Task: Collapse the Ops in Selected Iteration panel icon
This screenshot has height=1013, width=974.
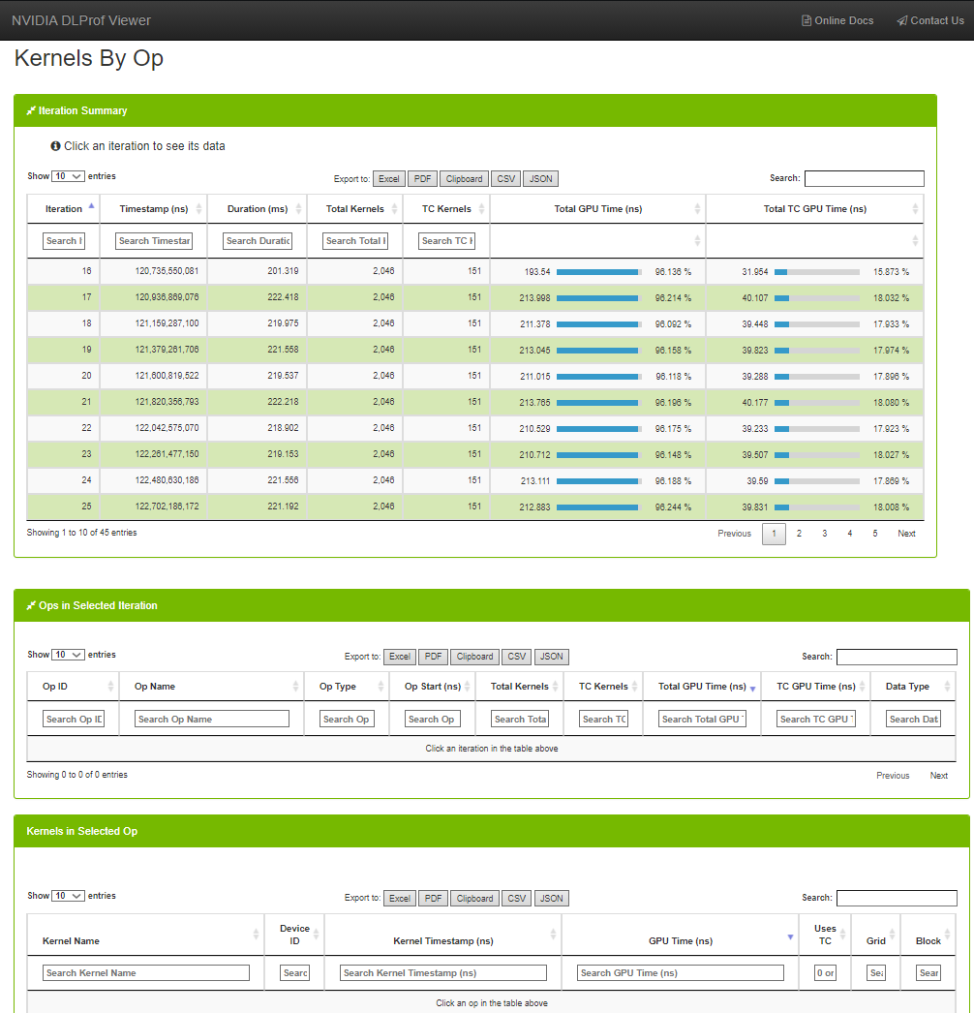Action: [x=31, y=605]
